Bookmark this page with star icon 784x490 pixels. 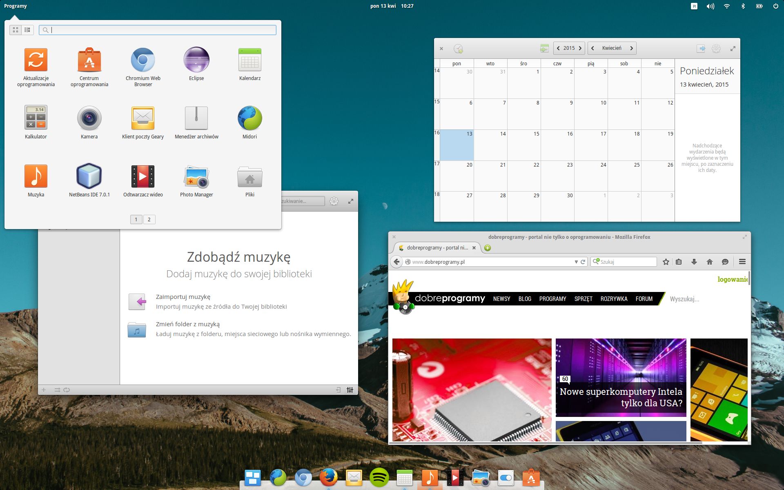point(666,262)
